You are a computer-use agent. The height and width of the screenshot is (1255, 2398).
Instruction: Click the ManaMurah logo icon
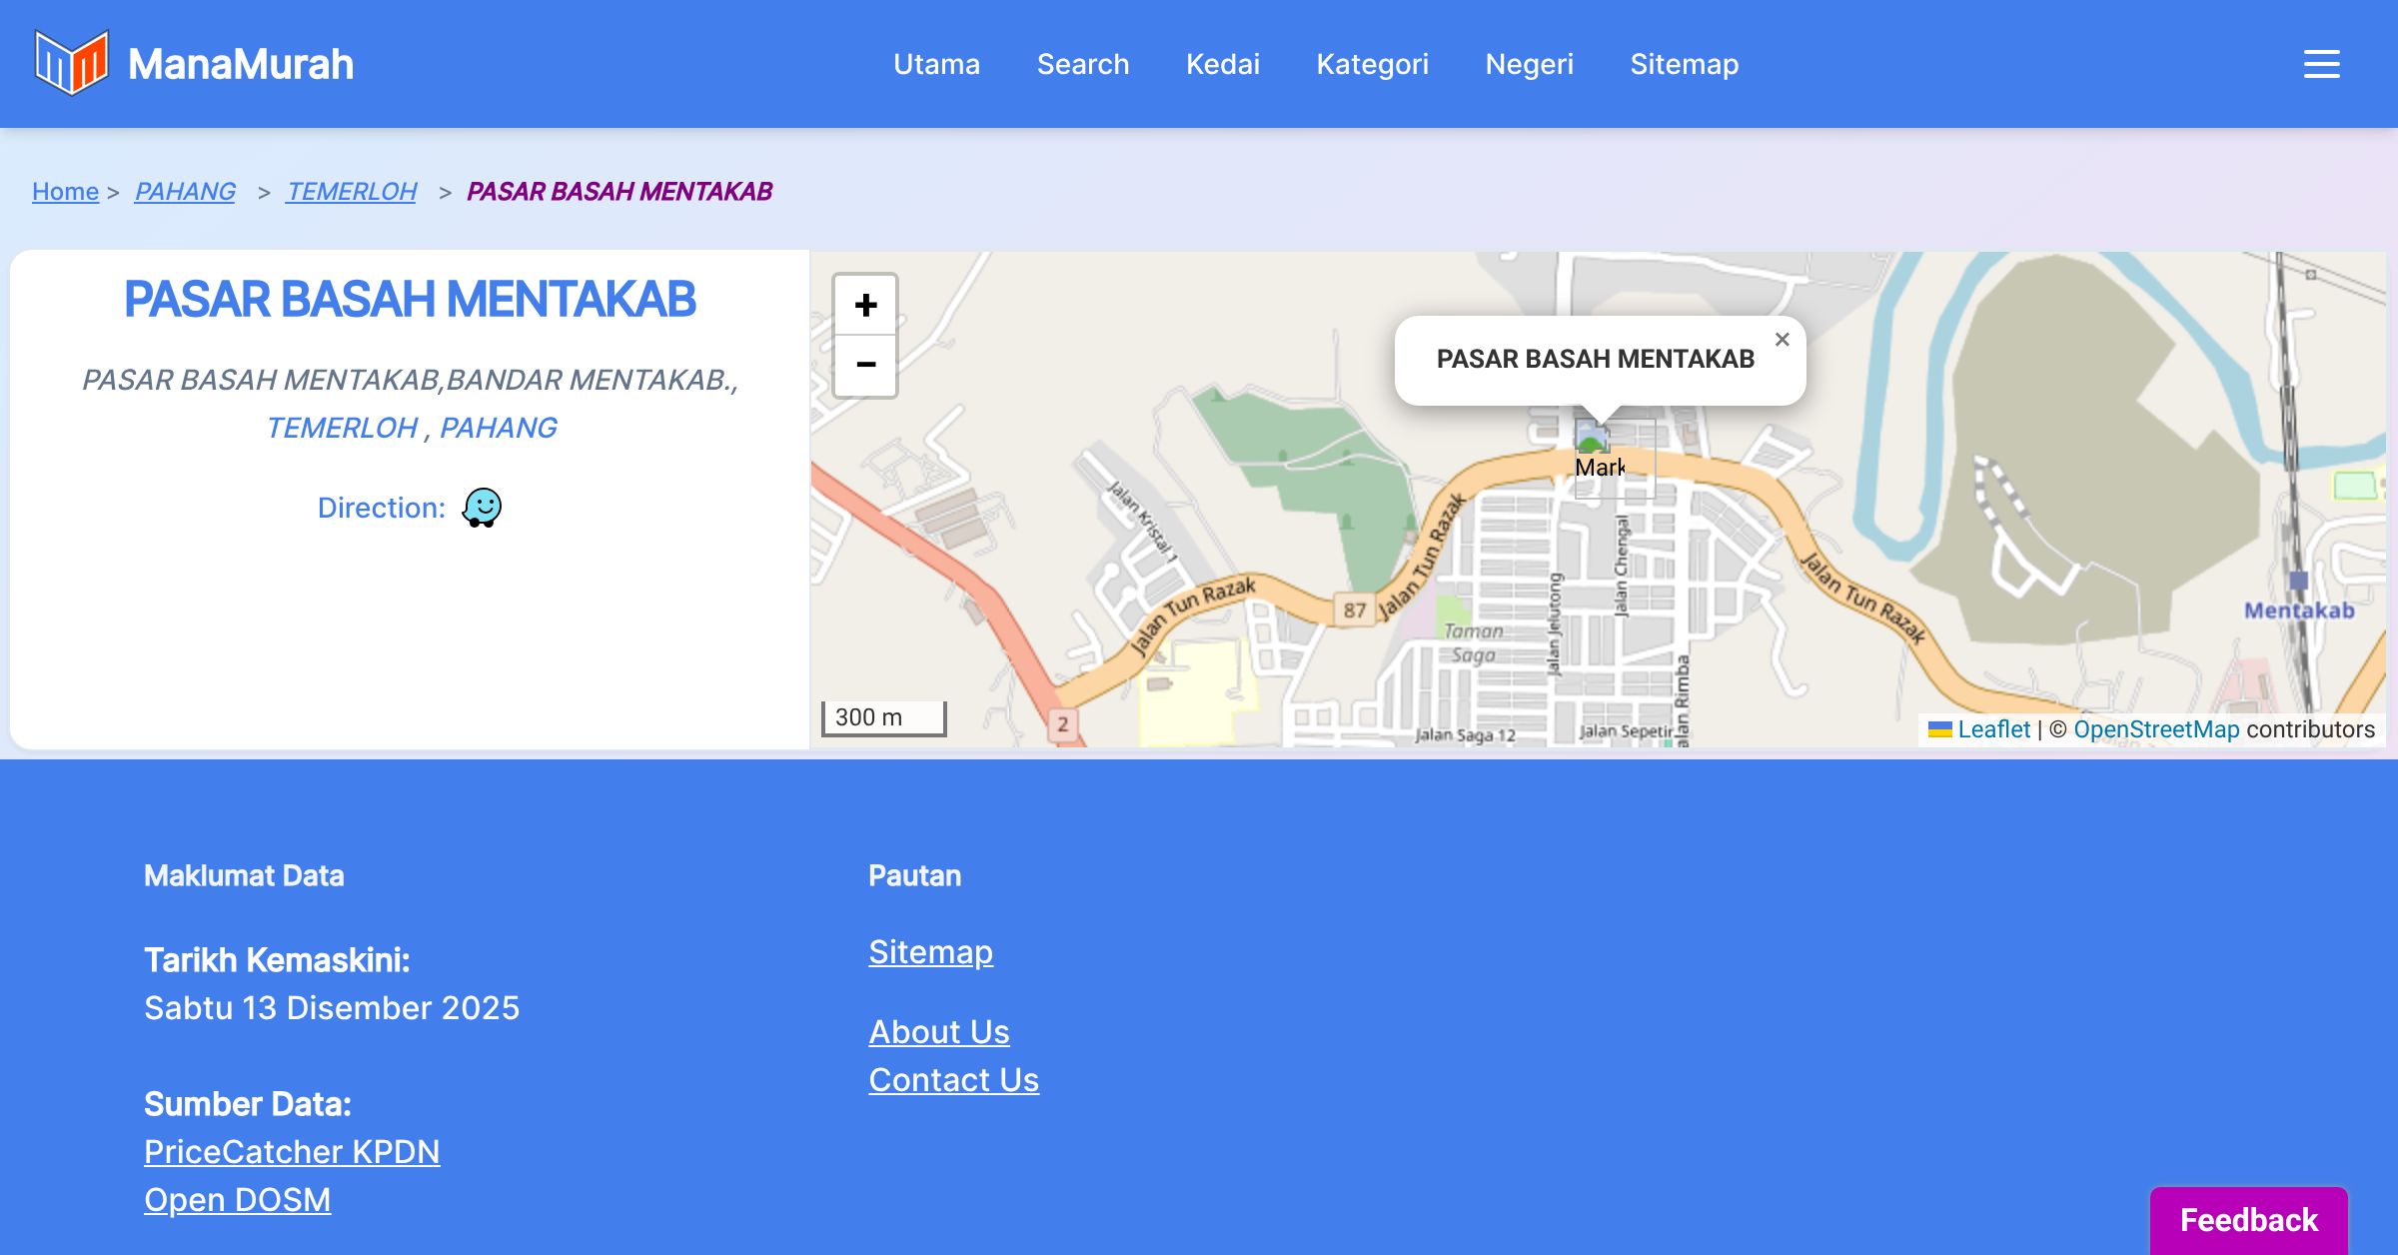coord(71,63)
